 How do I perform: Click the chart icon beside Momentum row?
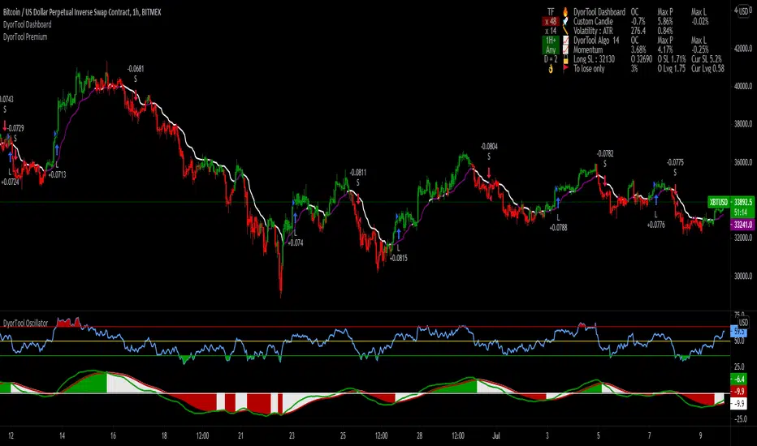click(565, 49)
